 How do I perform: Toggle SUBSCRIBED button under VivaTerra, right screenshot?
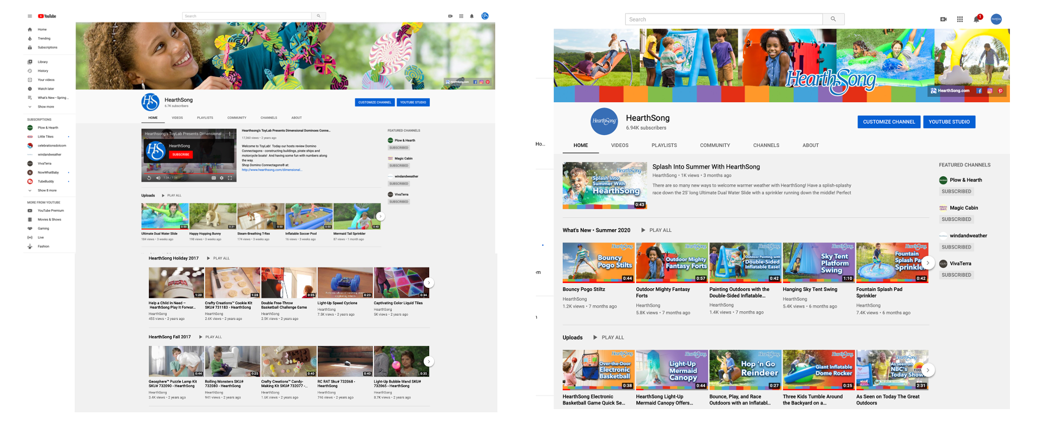956,275
